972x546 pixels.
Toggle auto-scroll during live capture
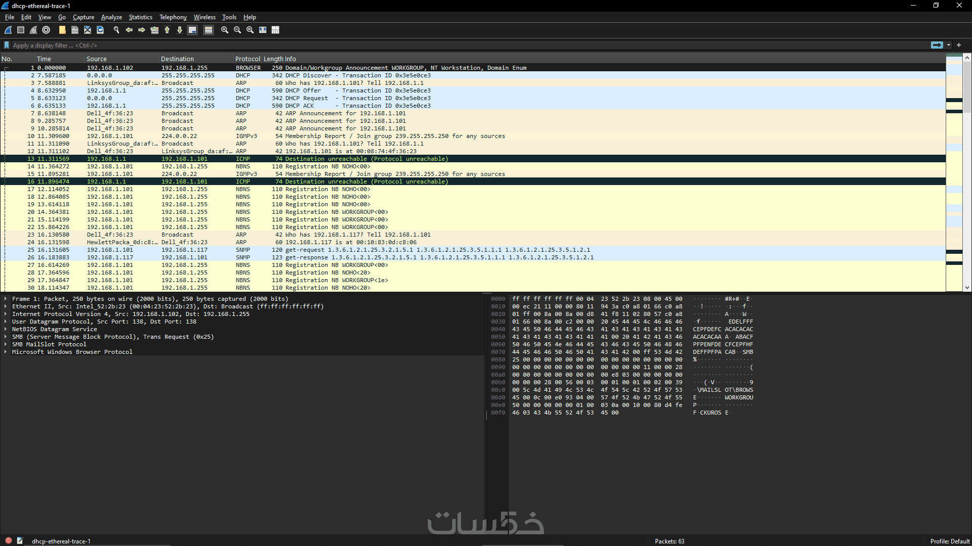pyautogui.click(x=192, y=30)
